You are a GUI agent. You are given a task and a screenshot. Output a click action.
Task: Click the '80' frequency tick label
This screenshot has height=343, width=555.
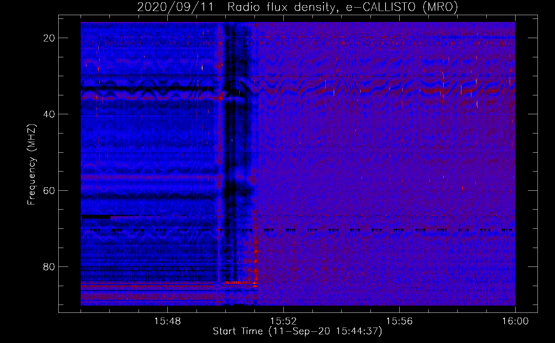[x=49, y=267]
